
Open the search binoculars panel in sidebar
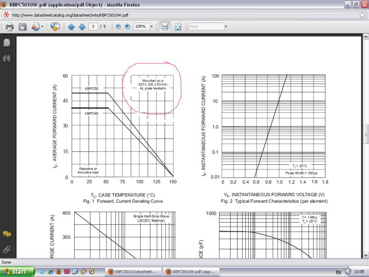7,58
